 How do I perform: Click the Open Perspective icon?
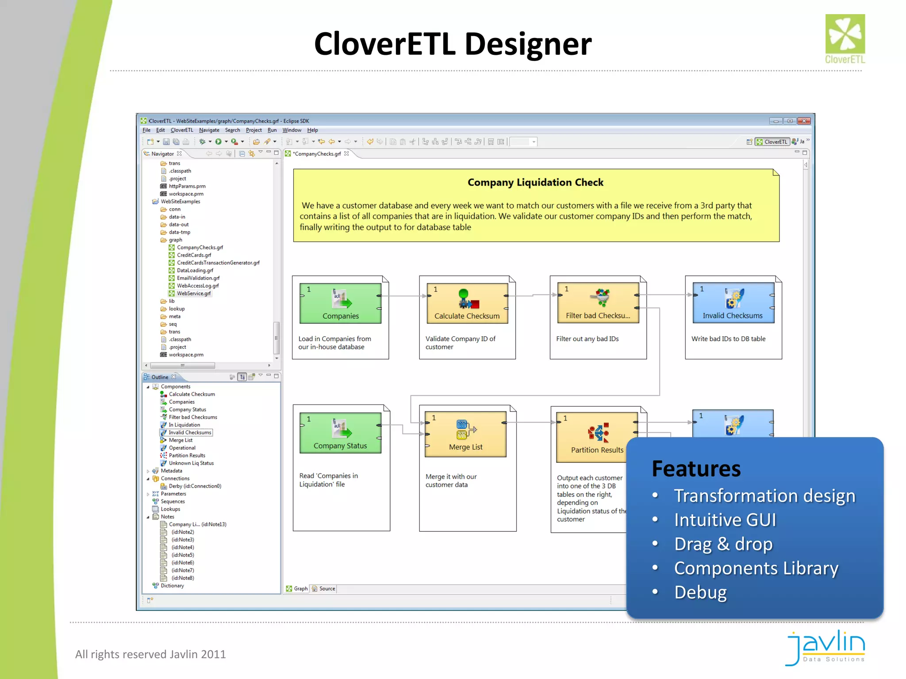coord(749,142)
